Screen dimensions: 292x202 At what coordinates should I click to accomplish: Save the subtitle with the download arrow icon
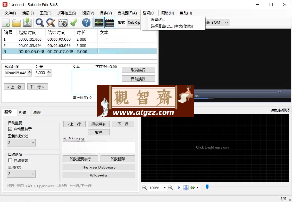coord(27,23)
